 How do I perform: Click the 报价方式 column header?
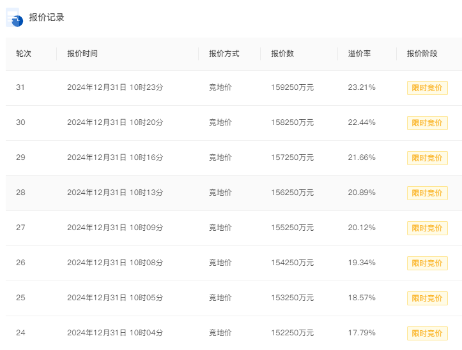[x=224, y=54]
